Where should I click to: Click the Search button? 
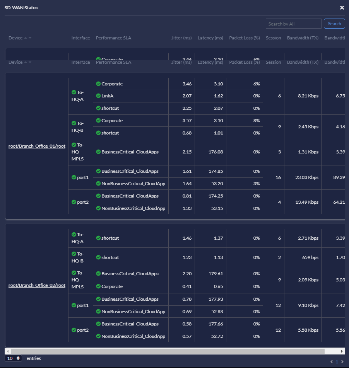334,24
